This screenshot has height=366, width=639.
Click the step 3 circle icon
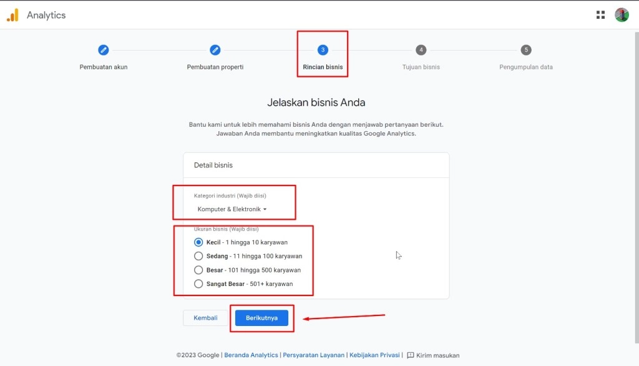pos(323,50)
